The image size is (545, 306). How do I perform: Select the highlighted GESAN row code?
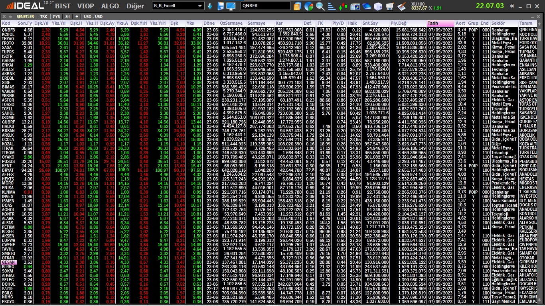(x=8, y=262)
